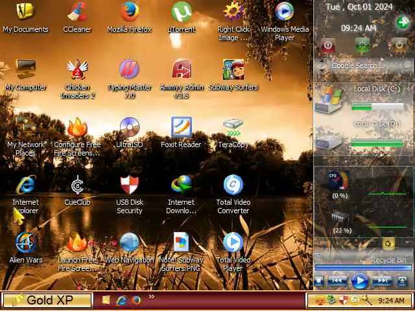The image size is (415, 311).
Task: Click the 09:24 AM sidebar clock
Action: click(359, 28)
